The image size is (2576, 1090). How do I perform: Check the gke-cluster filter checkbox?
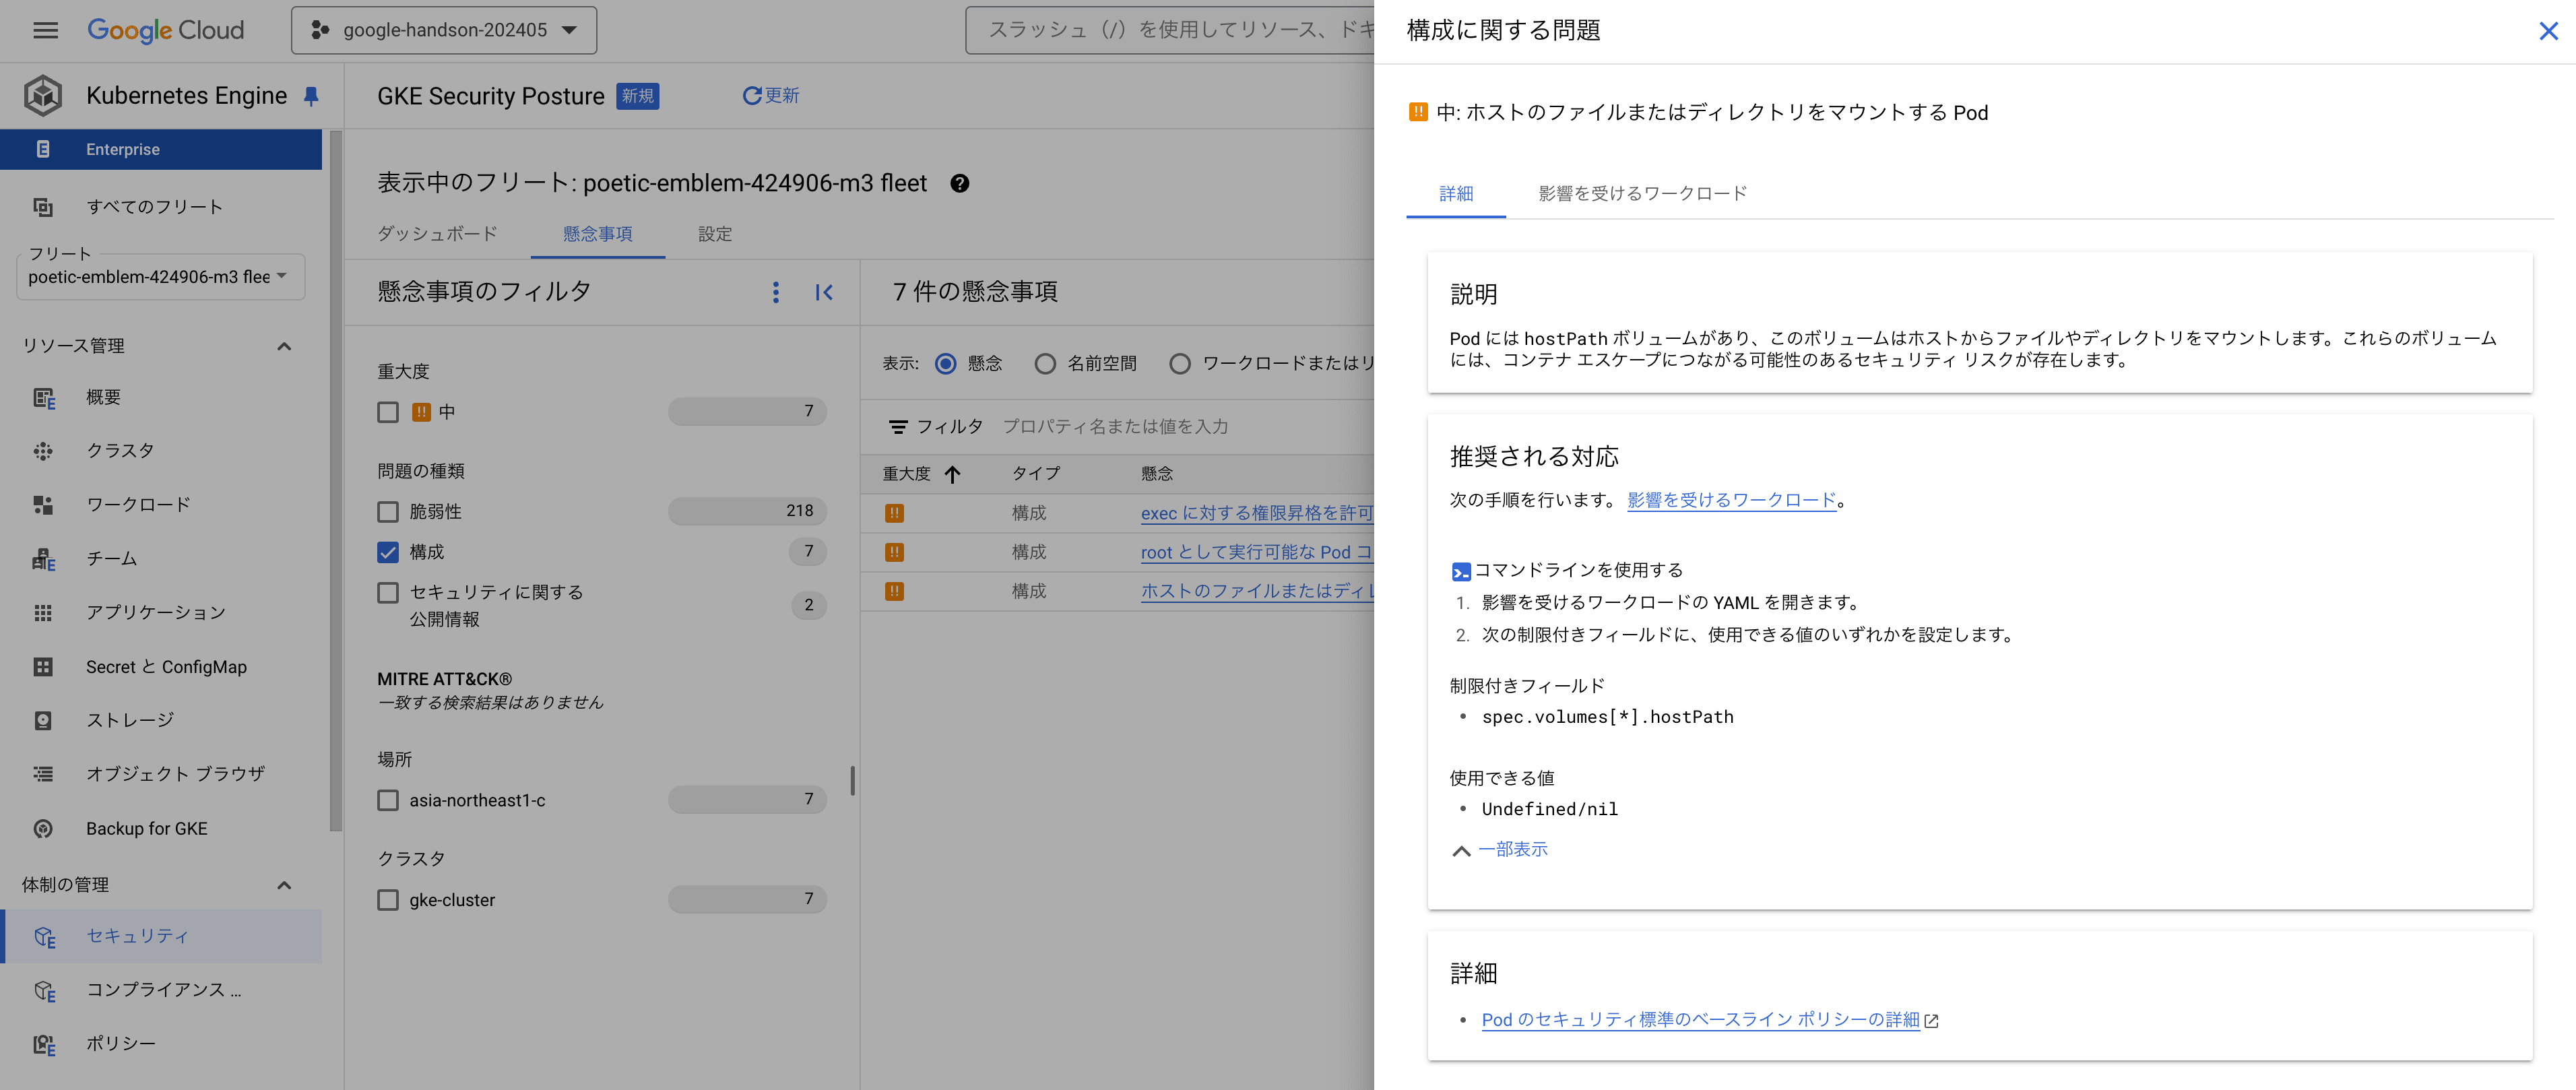point(388,900)
